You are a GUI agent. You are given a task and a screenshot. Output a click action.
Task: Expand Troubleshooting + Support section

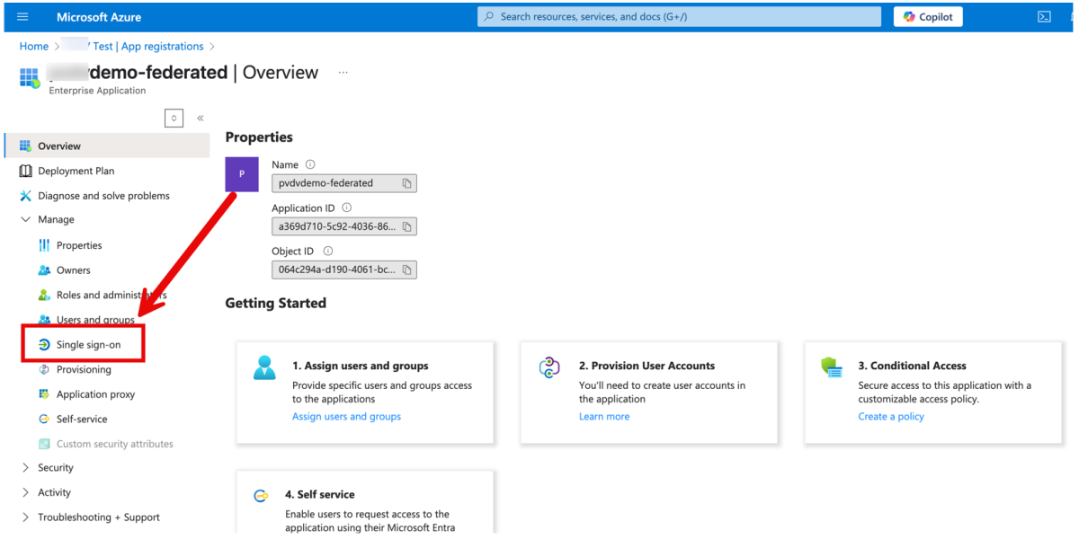[25, 517]
